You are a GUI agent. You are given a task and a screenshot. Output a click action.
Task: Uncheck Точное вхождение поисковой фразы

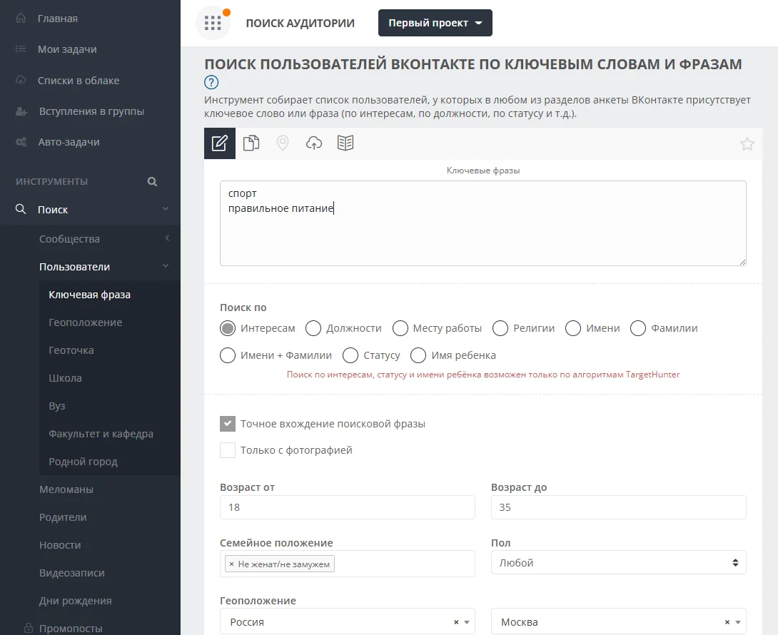click(x=228, y=424)
